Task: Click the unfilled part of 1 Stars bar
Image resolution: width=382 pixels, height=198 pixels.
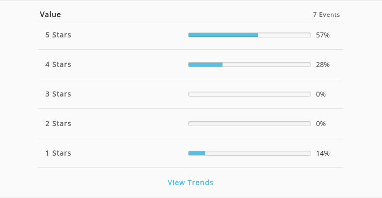Action: click(258, 153)
